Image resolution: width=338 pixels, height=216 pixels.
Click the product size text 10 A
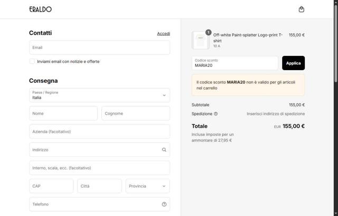tap(217, 46)
